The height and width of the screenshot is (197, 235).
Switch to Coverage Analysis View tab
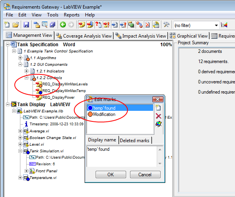pyautogui.click(x=84, y=36)
